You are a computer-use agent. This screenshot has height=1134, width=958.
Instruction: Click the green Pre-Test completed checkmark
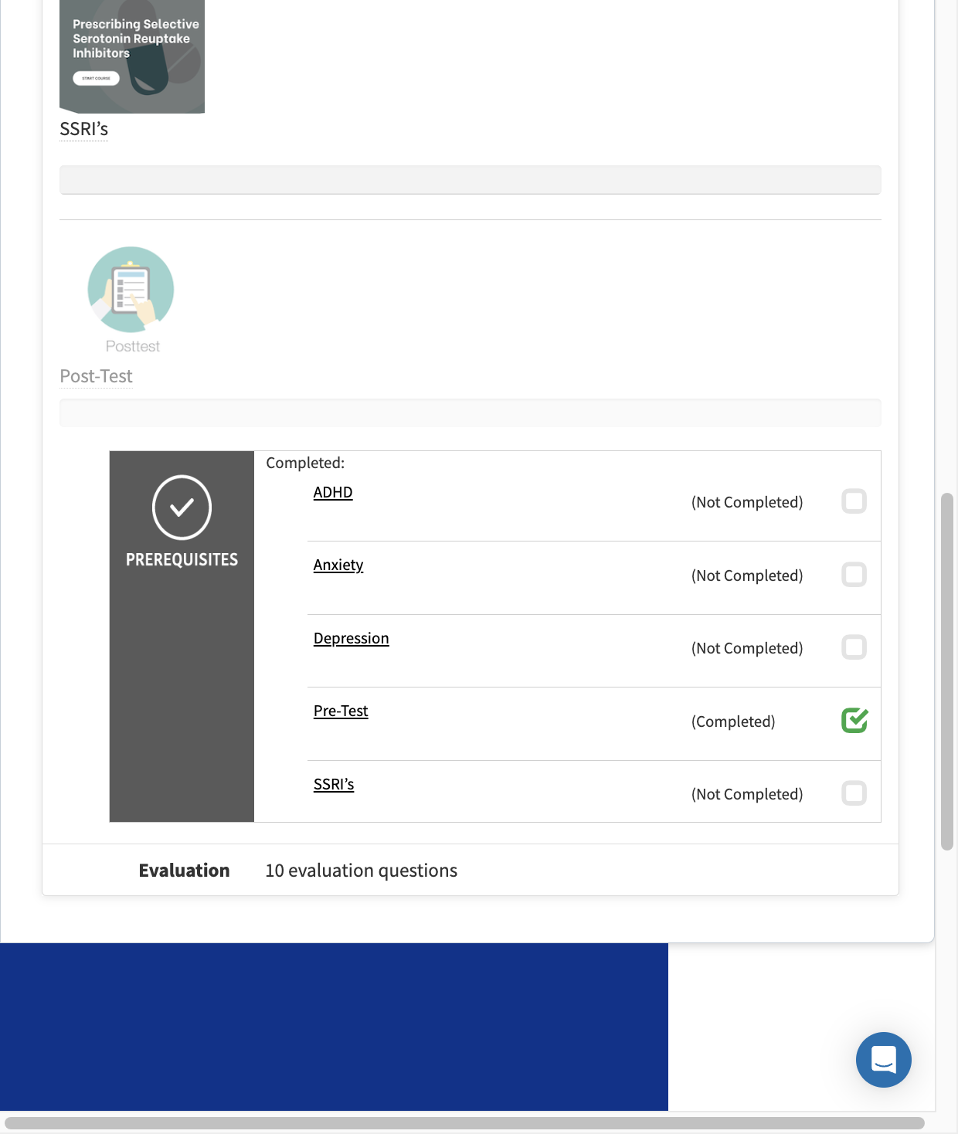[x=854, y=720]
